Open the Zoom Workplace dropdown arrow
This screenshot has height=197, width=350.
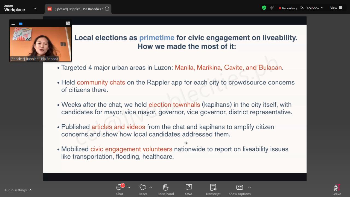pyautogui.click(x=35, y=8)
